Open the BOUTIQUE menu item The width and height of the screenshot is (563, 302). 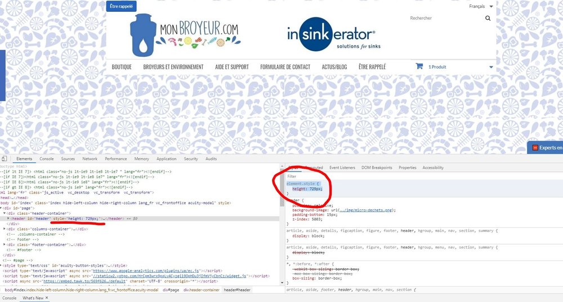122,67
